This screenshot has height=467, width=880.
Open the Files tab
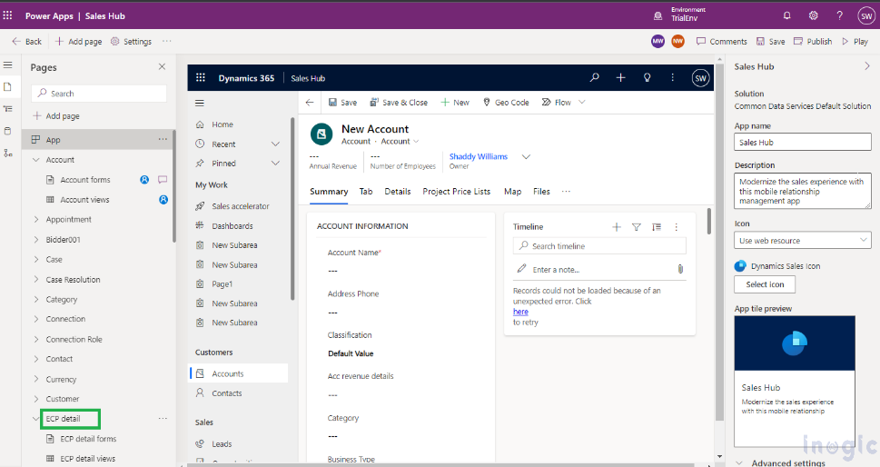click(541, 192)
